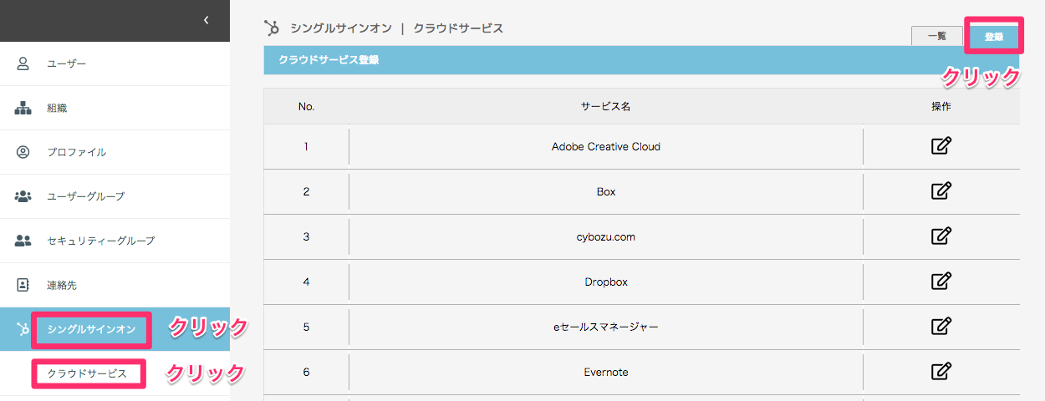Open edit for Dropbox row
Viewport: 1045px width, 401px height.
pos(941,282)
